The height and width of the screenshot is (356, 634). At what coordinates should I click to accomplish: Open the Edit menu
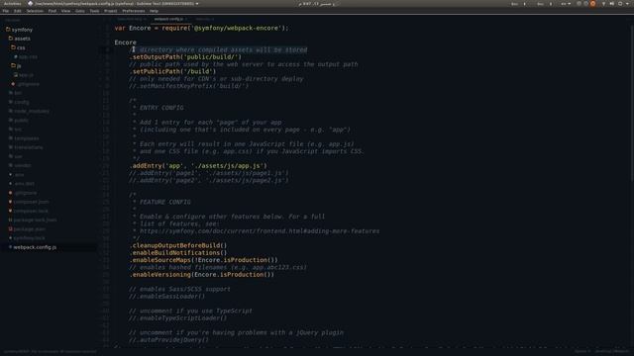[x=18, y=11]
